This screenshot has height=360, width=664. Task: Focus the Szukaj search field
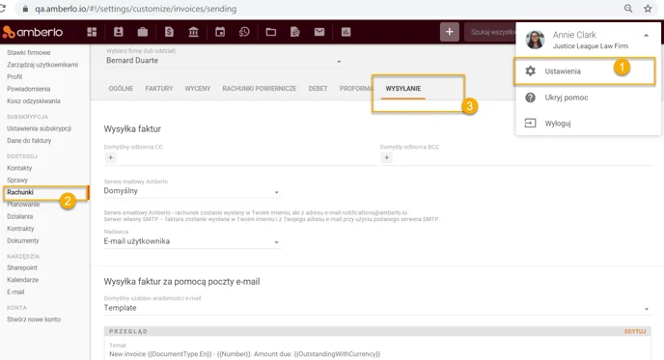click(490, 32)
